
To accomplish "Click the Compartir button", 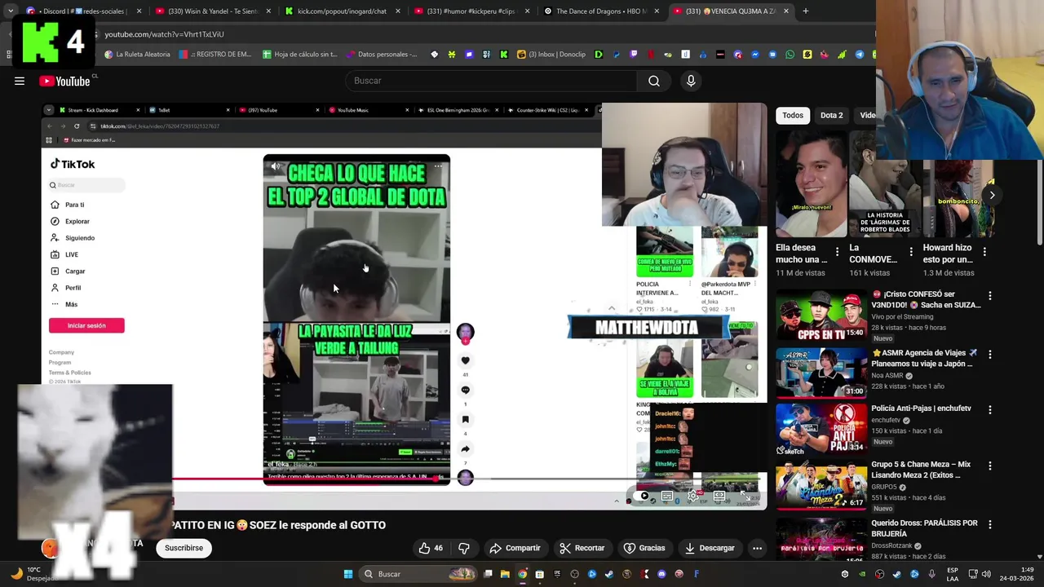I will (x=515, y=548).
